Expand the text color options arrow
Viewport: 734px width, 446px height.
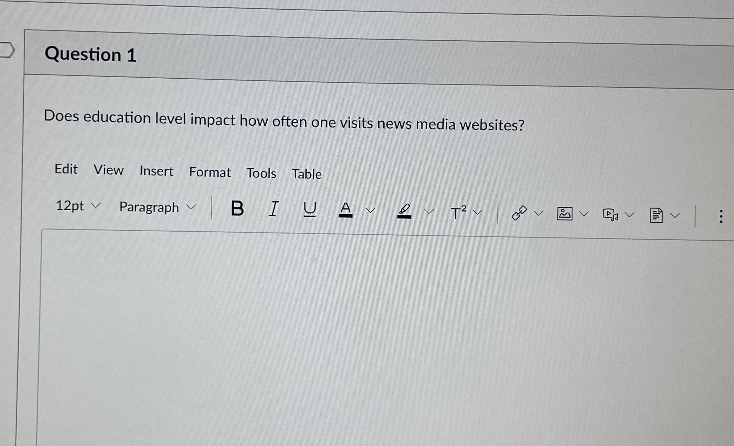tap(370, 210)
